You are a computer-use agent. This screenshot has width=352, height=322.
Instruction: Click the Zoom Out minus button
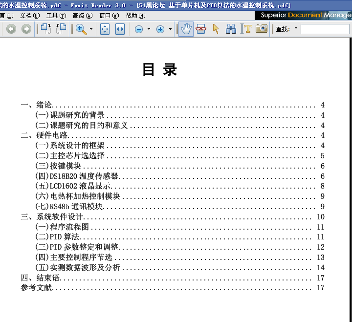tap(139, 29)
